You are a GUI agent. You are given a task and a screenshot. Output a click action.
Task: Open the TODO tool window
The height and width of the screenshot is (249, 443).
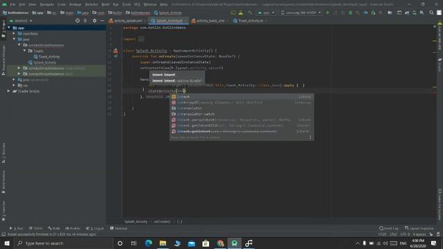coord(35,228)
